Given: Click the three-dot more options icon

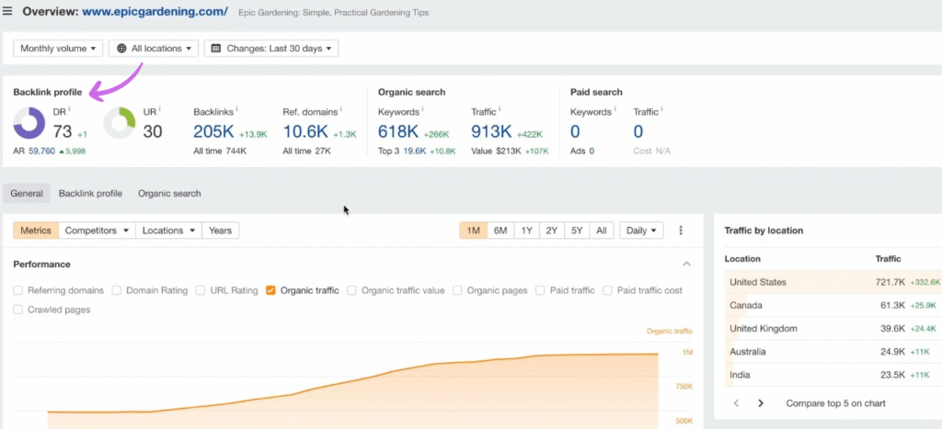Looking at the screenshot, I should (x=681, y=231).
